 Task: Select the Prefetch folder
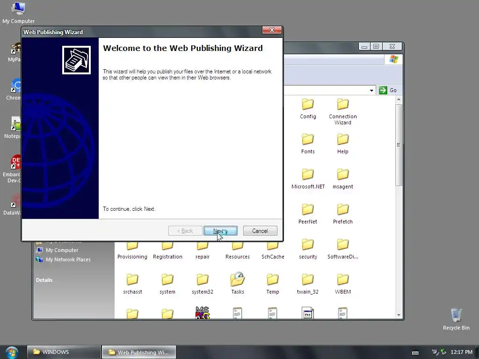[342, 214]
